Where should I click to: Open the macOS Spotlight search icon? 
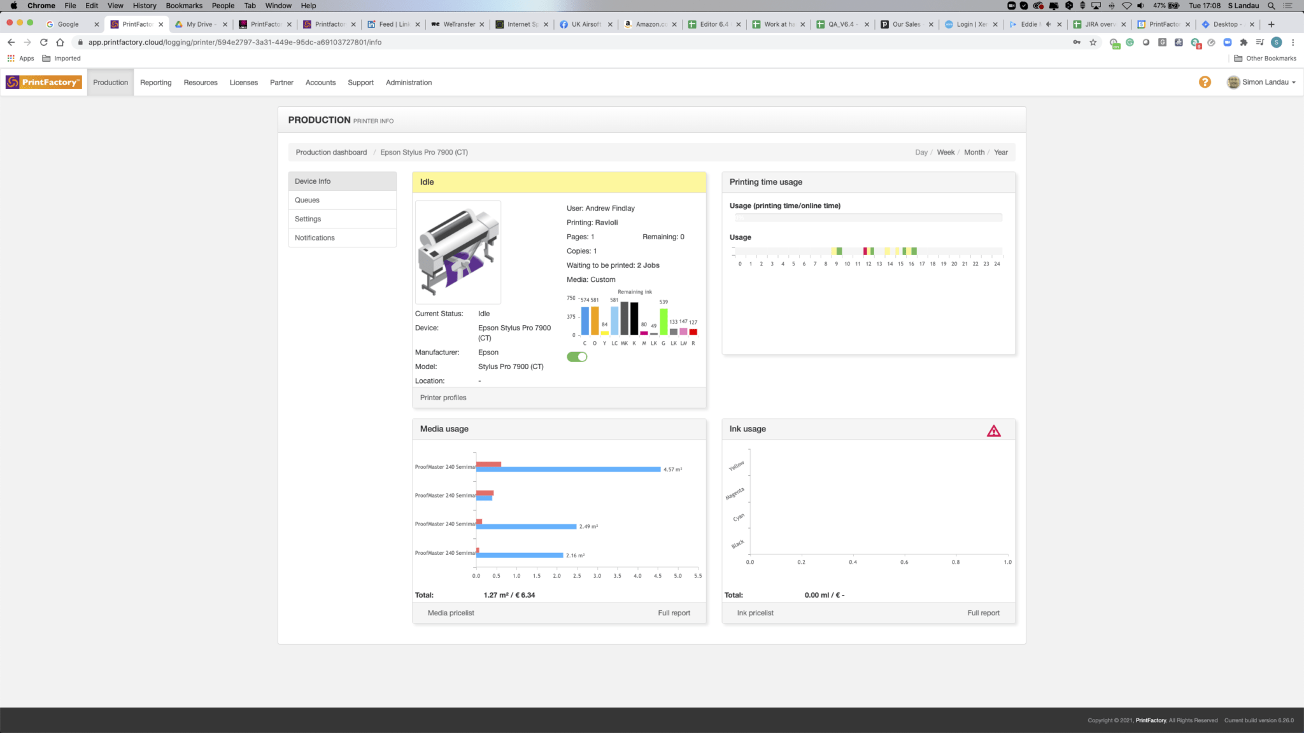pos(1271,6)
